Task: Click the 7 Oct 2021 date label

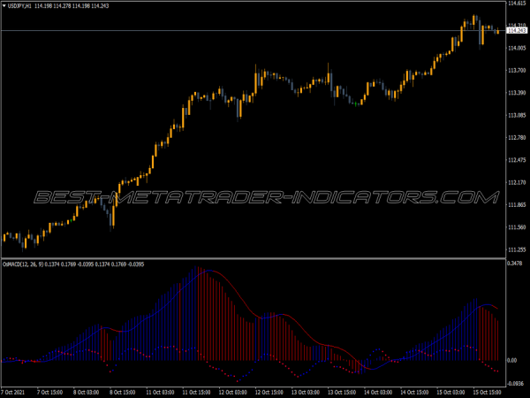Action: click(13, 392)
